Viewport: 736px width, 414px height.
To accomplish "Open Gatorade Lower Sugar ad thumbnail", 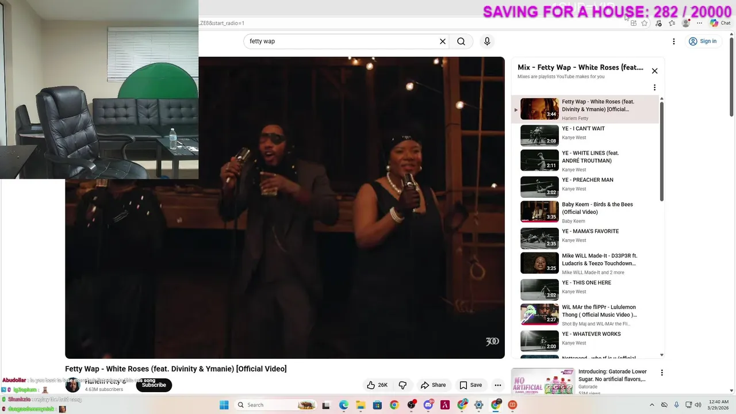I will pyautogui.click(x=542, y=382).
